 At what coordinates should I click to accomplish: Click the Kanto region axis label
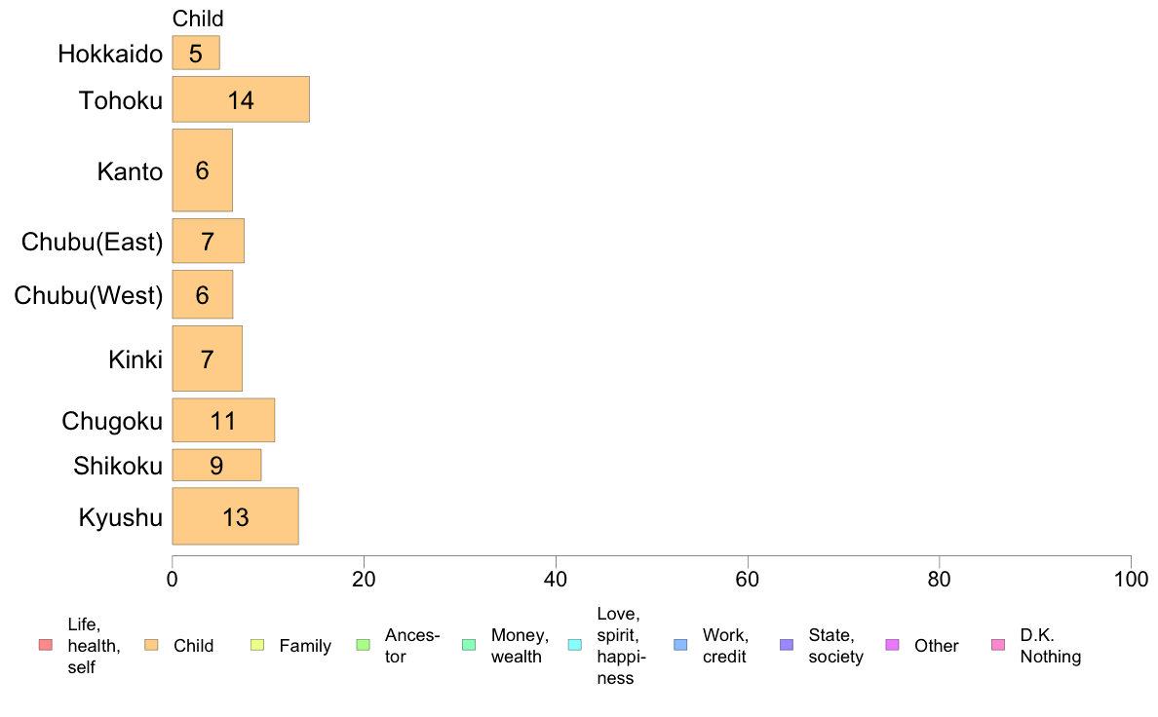click(x=130, y=171)
